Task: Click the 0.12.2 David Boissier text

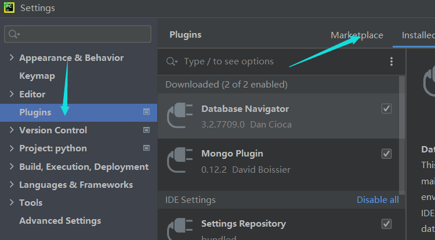Action: coord(246,170)
